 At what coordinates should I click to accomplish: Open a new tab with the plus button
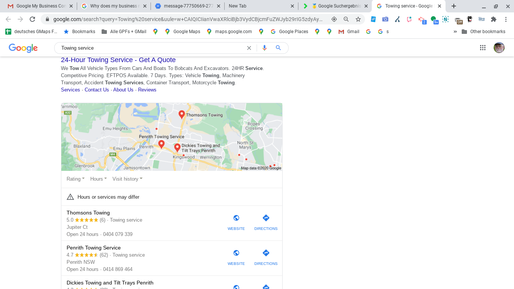pos(454,6)
